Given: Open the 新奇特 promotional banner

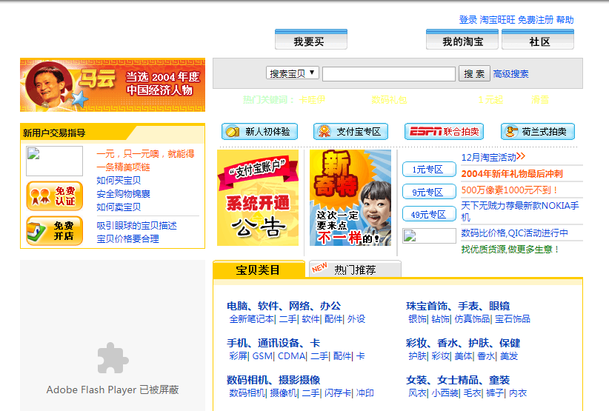Looking at the screenshot, I should click(350, 198).
